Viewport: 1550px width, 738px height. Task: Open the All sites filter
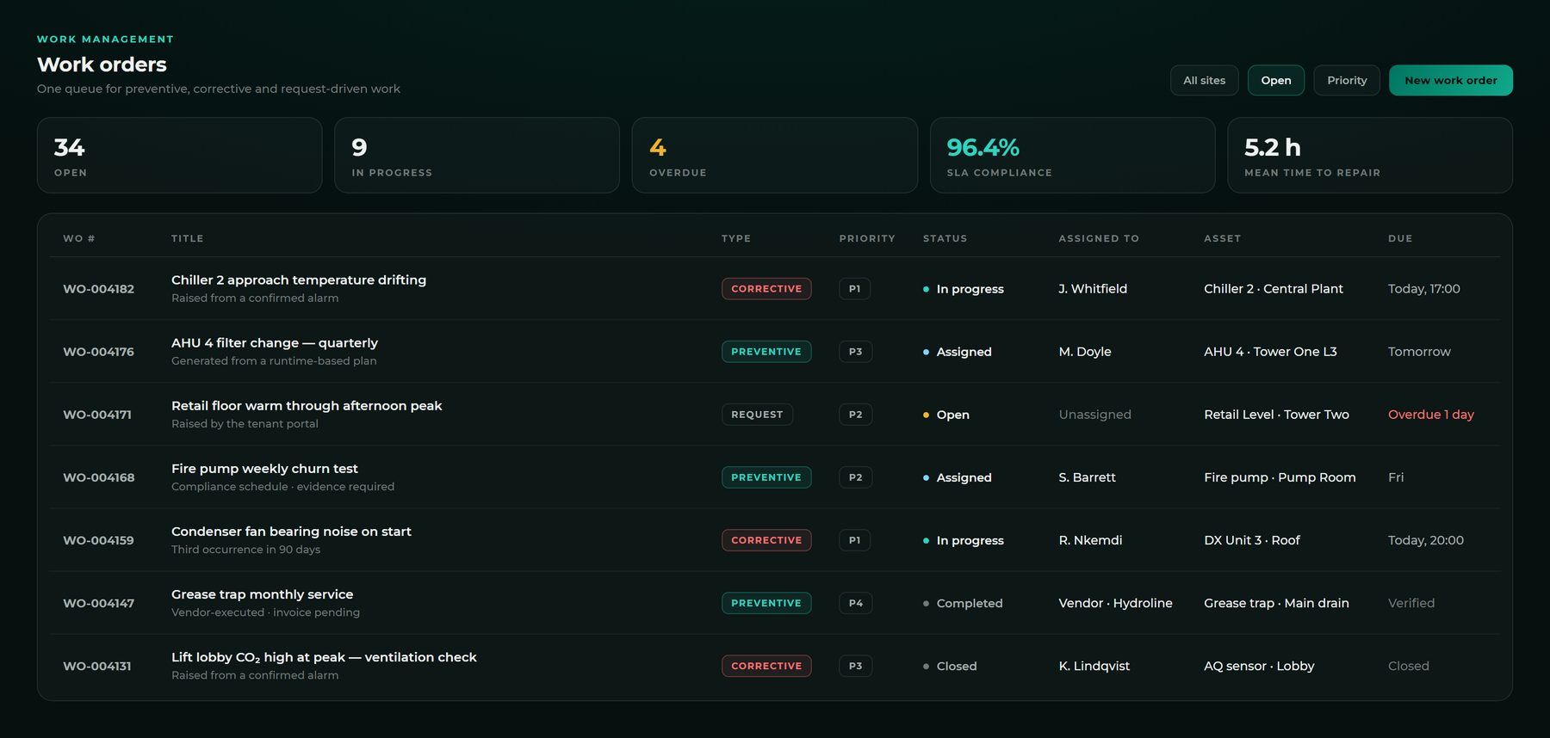pos(1204,80)
